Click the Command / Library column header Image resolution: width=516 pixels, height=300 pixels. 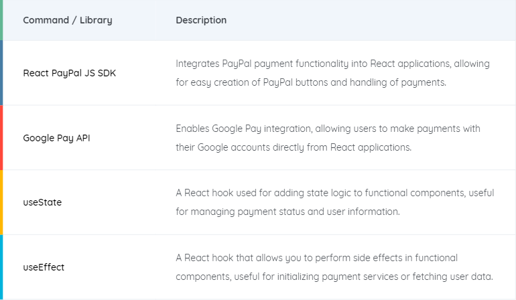[x=68, y=20]
